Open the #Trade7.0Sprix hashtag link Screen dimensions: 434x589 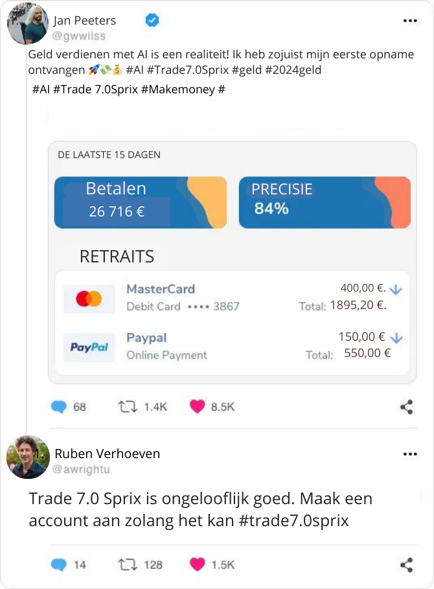[x=188, y=70]
